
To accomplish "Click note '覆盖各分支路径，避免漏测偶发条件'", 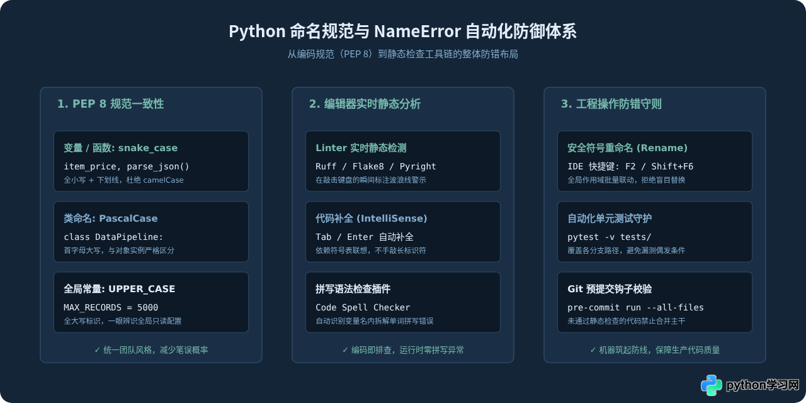I will (627, 251).
